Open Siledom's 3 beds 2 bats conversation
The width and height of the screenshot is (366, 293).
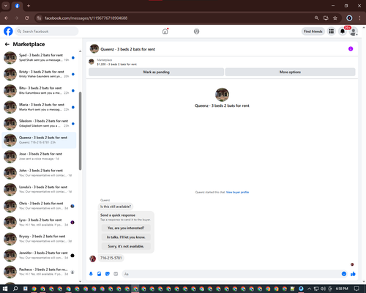(x=39, y=124)
